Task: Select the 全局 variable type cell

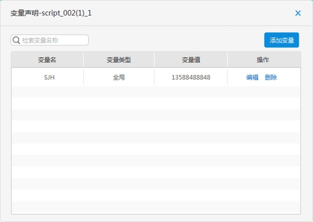Action: click(x=118, y=77)
